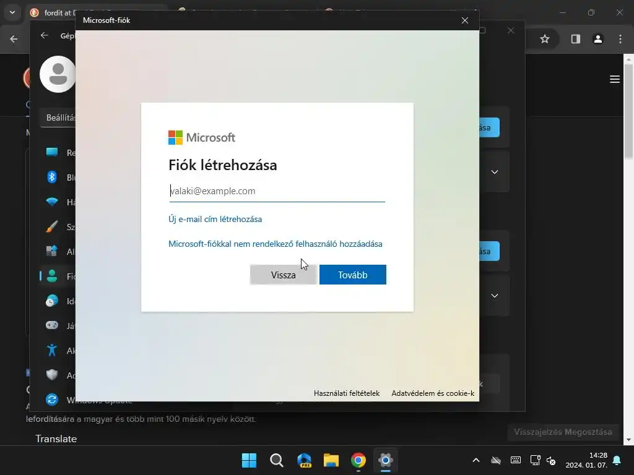Screen dimensions: 634x475
Task: Click the user avatar in Settings
Action: [58, 74]
